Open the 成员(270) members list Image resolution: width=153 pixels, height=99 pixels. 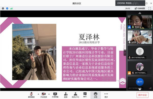click(75, 95)
